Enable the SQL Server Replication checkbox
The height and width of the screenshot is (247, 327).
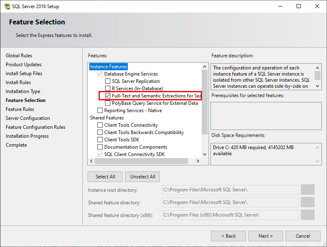(108, 81)
